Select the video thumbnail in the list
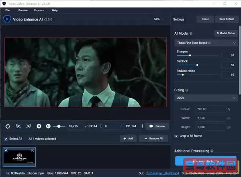241x177 pixels. pyautogui.click(x=19, y=157)
